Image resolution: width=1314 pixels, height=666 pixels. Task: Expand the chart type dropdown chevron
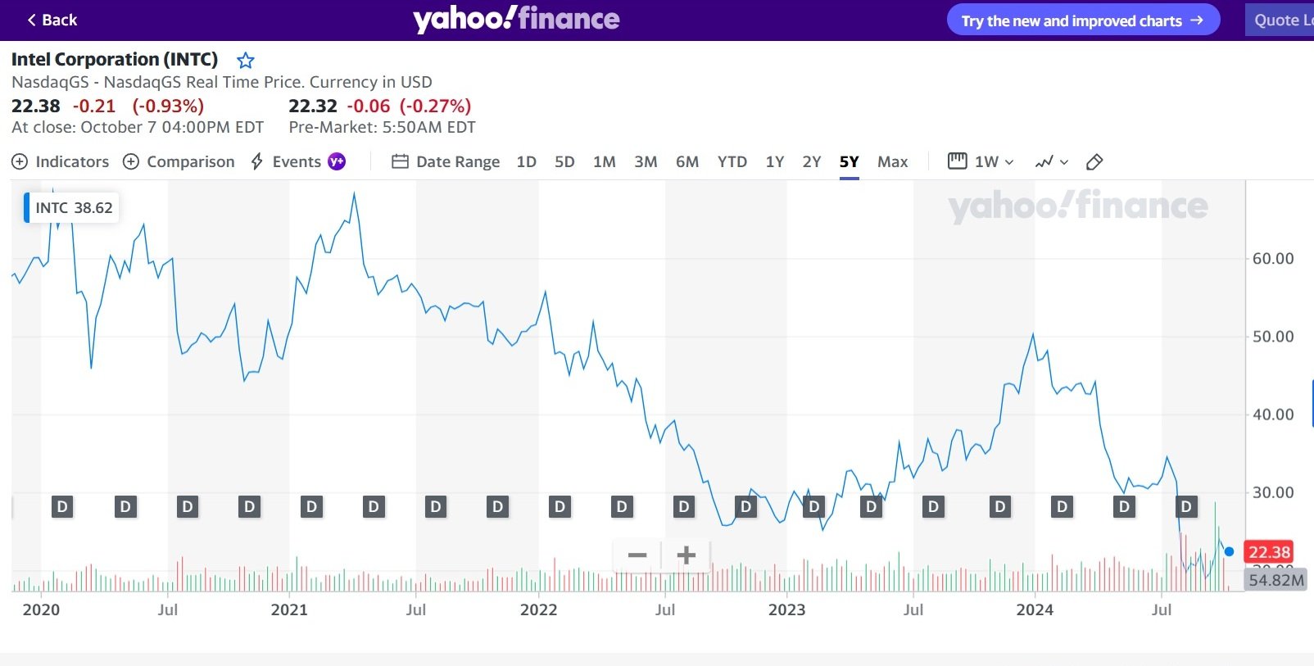(1063, 162)
